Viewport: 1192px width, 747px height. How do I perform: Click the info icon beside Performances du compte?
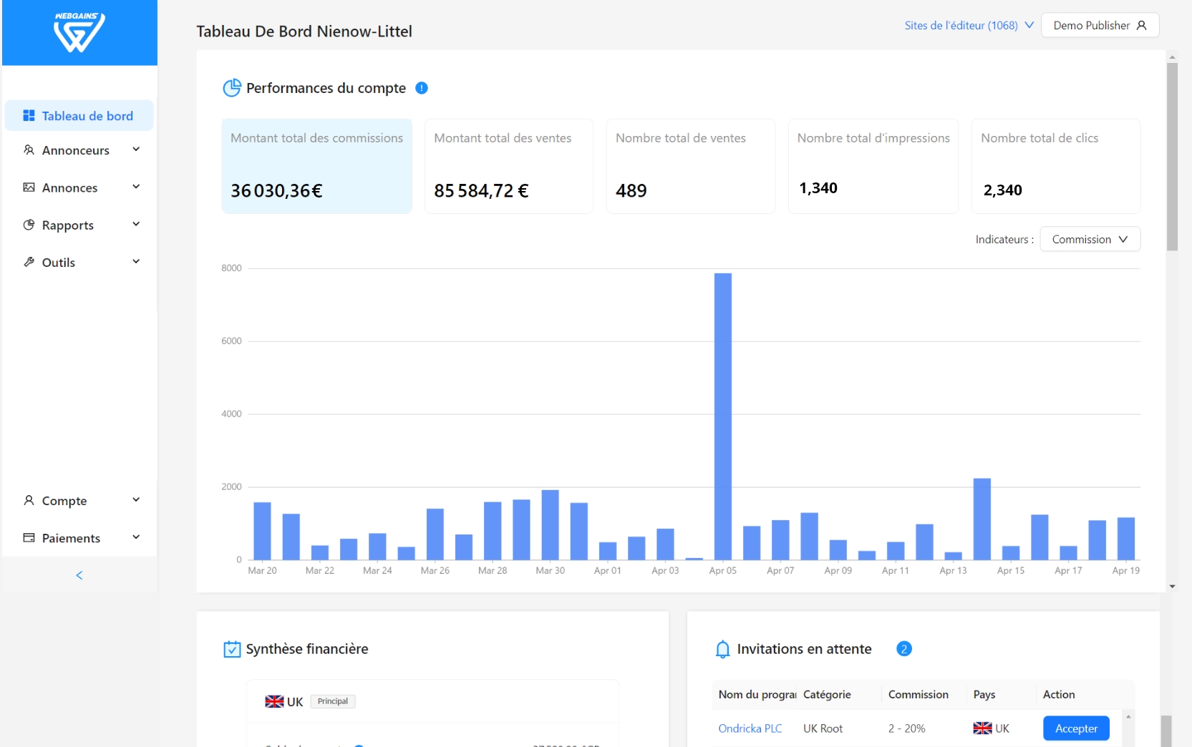tap(422, 88)
